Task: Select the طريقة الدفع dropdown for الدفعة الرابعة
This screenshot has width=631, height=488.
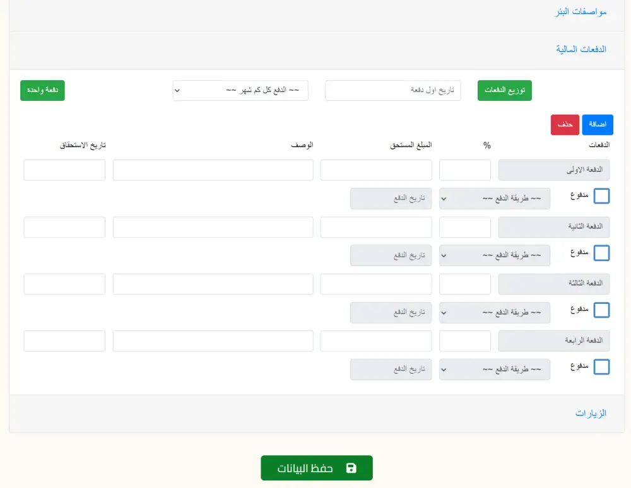Action: (x=495, y=369)
